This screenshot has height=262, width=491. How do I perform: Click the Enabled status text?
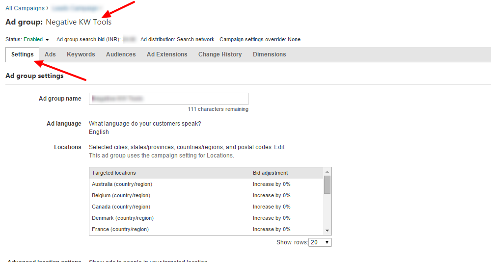[x=33, y=39]
